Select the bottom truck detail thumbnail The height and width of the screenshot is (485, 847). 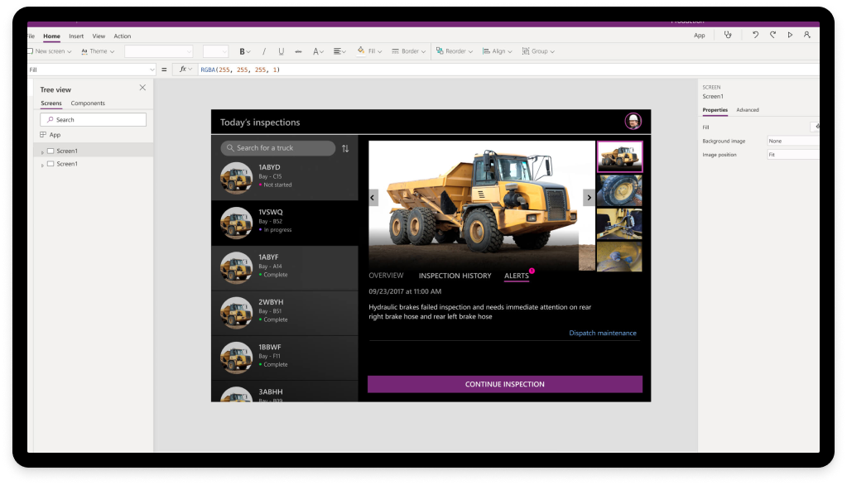[619, 256]
